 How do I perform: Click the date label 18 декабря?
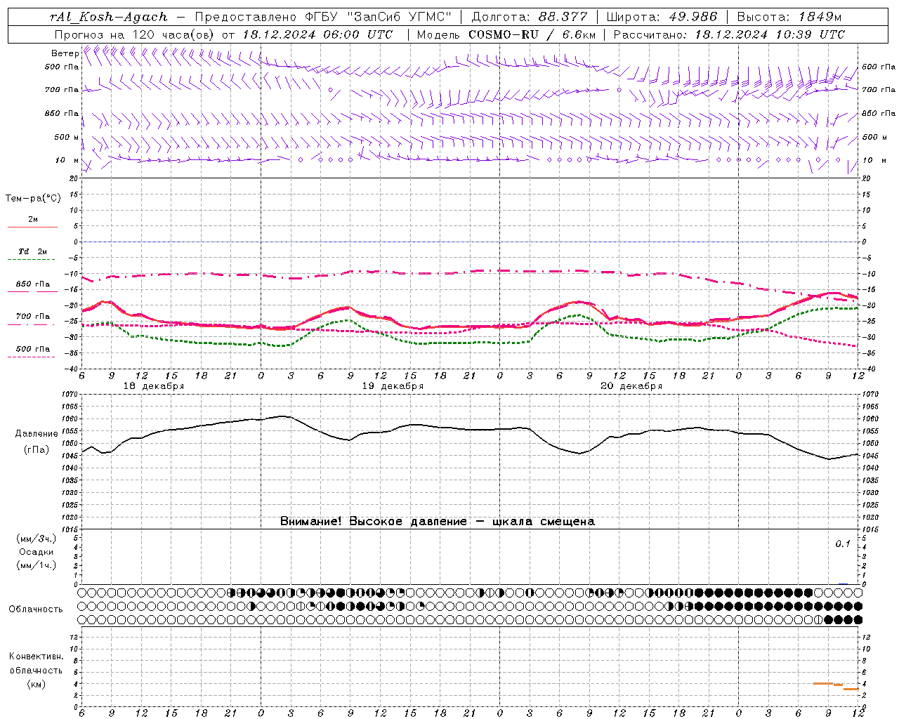pos(154,386)
